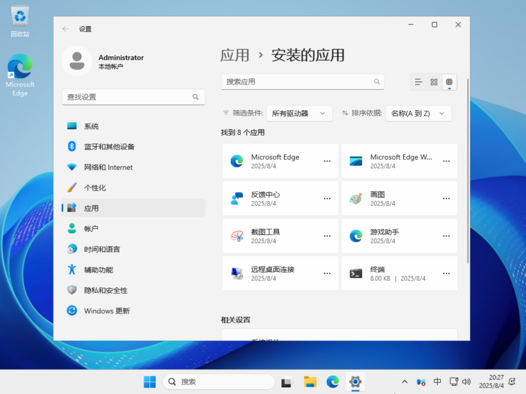Click the 相关设置 heading
The width and height of the screenshot is (526, 394).
(x=236, y=320)
